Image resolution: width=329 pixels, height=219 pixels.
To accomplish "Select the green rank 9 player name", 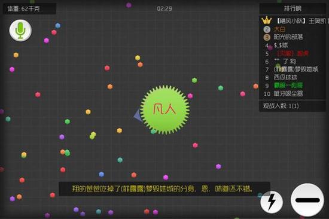I will [288, 85].
